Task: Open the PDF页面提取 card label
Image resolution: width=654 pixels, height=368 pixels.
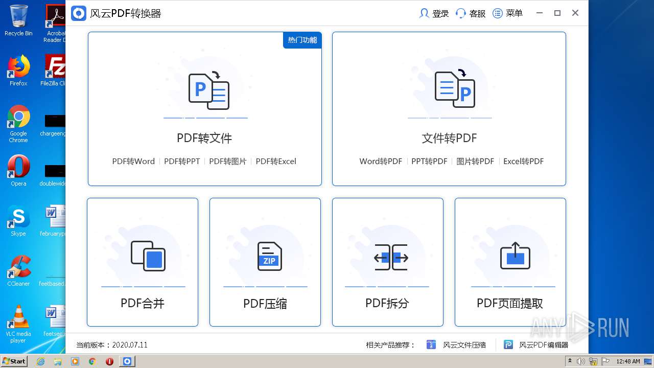Action: pos(510,303)
